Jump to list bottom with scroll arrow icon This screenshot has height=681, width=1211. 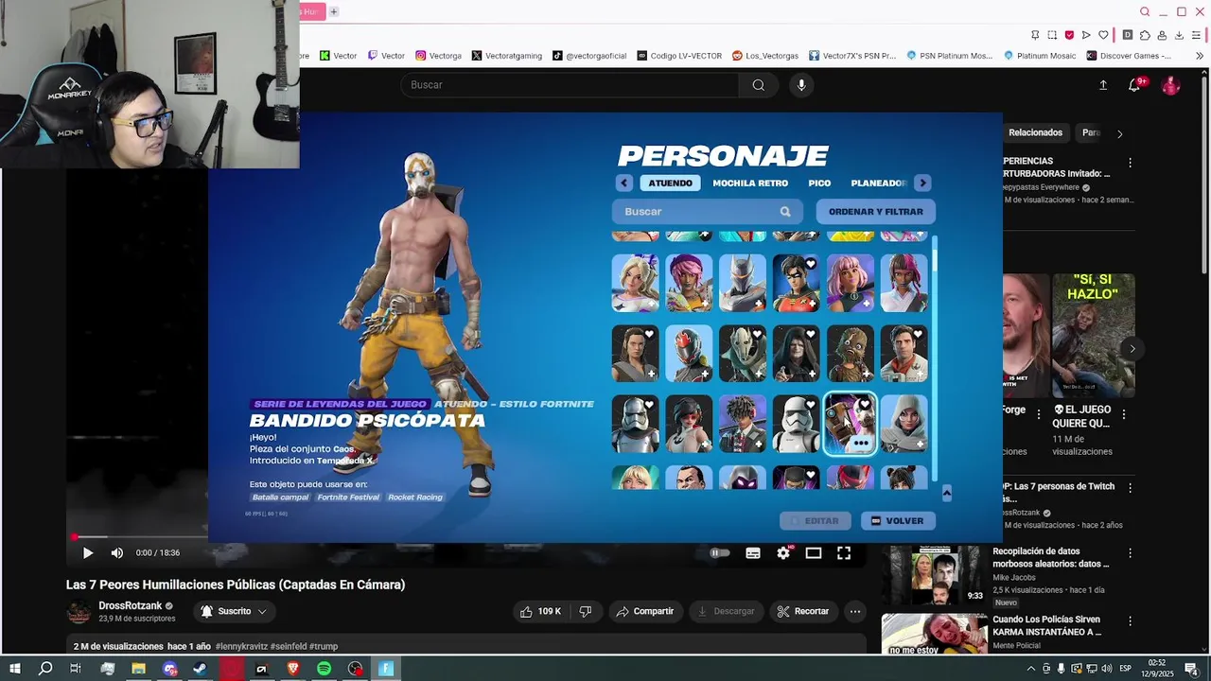click(x=946, y=494)
